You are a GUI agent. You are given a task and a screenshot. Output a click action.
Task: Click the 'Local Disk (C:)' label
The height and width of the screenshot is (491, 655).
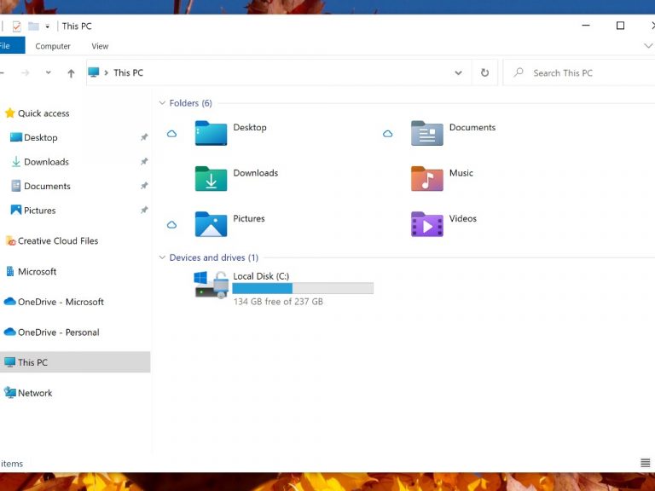coord(261,276)
